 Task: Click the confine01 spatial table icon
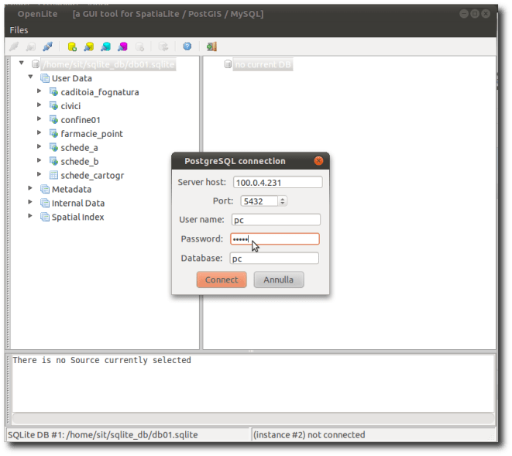[54, 120]
